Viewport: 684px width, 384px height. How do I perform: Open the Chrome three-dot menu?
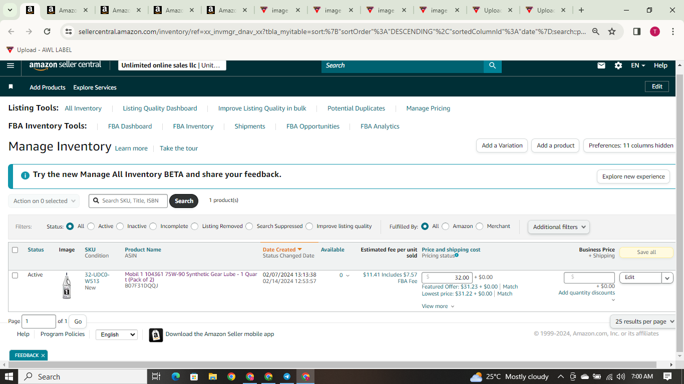point(672,31)
